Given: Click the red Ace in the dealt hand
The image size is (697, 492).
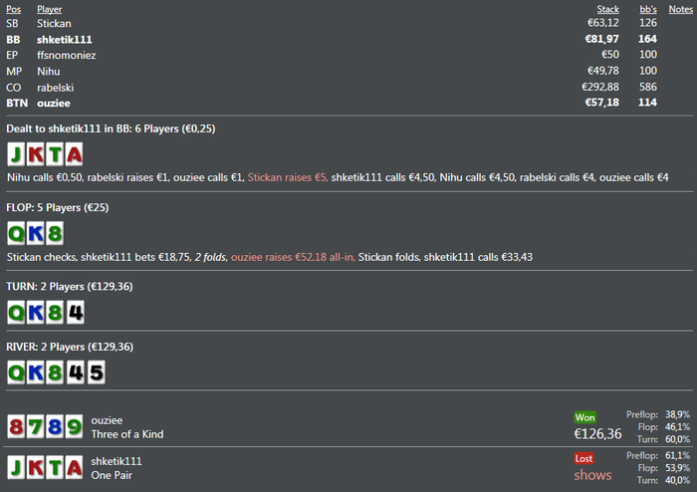Looking at the screenshot, I should [x=73, y=153].
